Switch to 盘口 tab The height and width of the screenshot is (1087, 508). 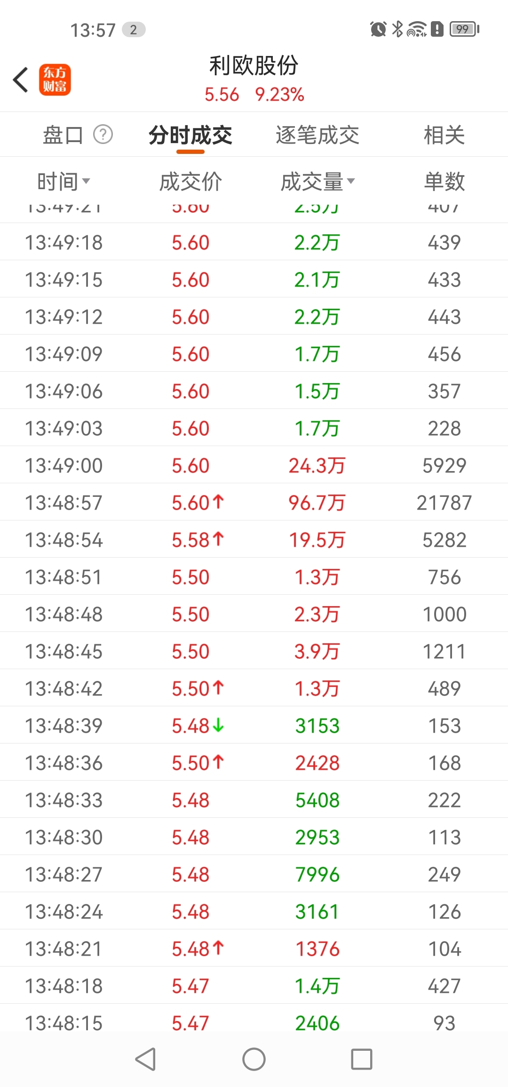click(x=63, y=136)
